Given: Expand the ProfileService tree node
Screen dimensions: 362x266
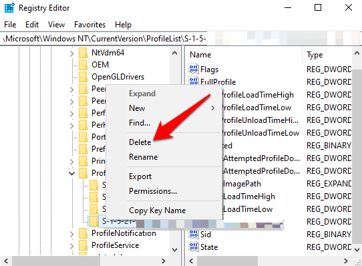Looking at the screenshot, I should (x=72, y=246).
